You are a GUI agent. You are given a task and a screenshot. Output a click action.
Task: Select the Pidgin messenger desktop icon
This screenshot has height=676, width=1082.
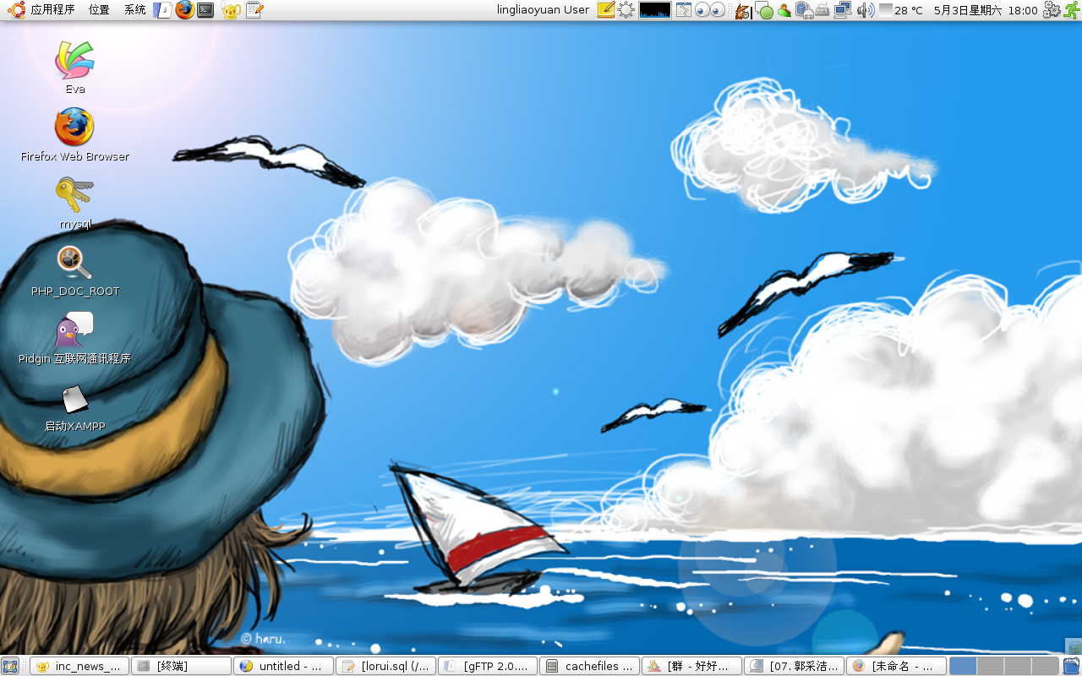tap(74, 338)
